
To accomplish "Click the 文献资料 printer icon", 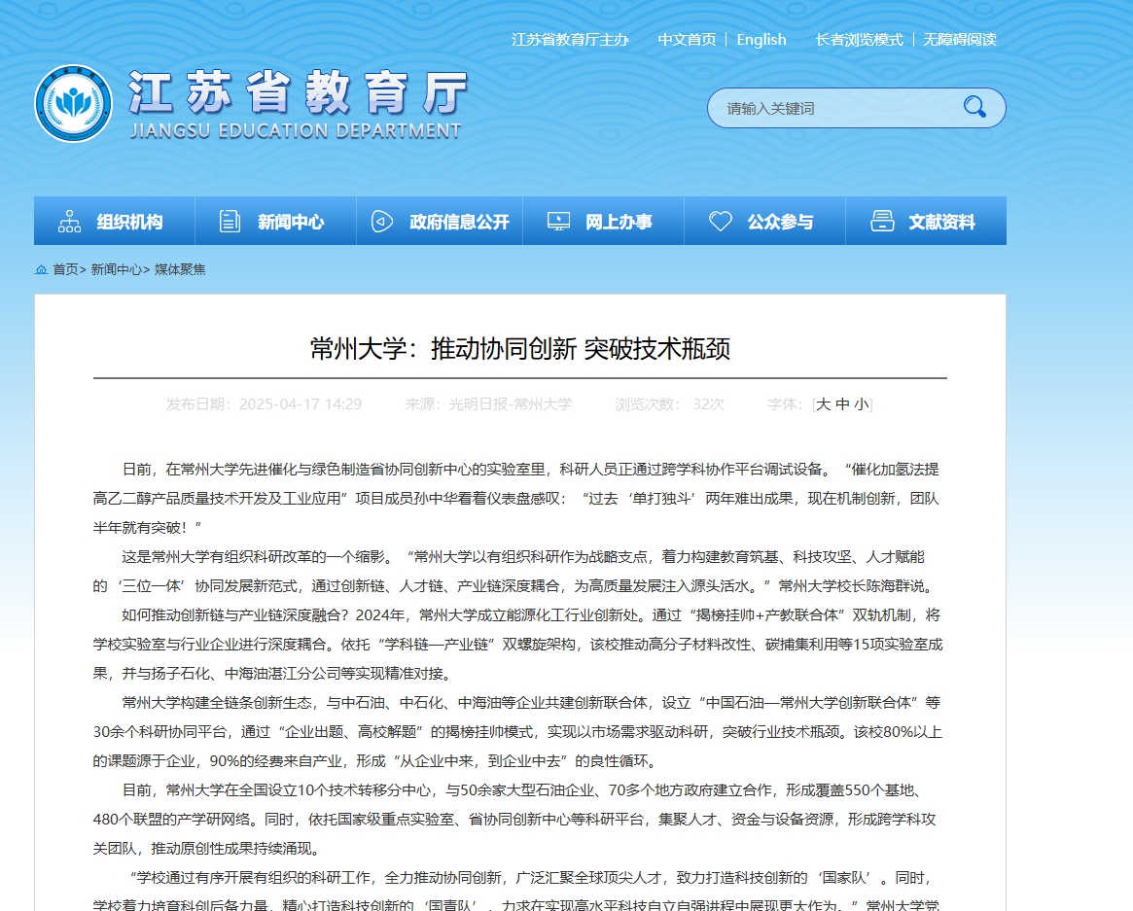I will coord(881,222).
